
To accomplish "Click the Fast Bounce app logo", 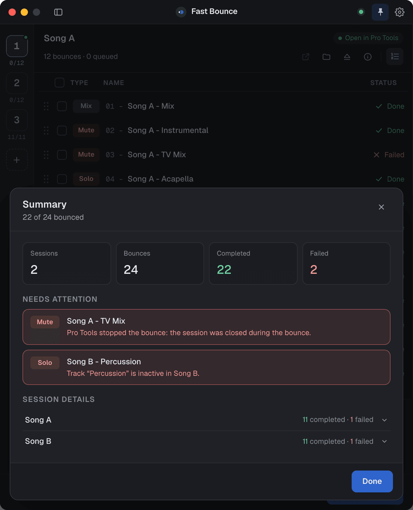I will (x=181, y=12).
